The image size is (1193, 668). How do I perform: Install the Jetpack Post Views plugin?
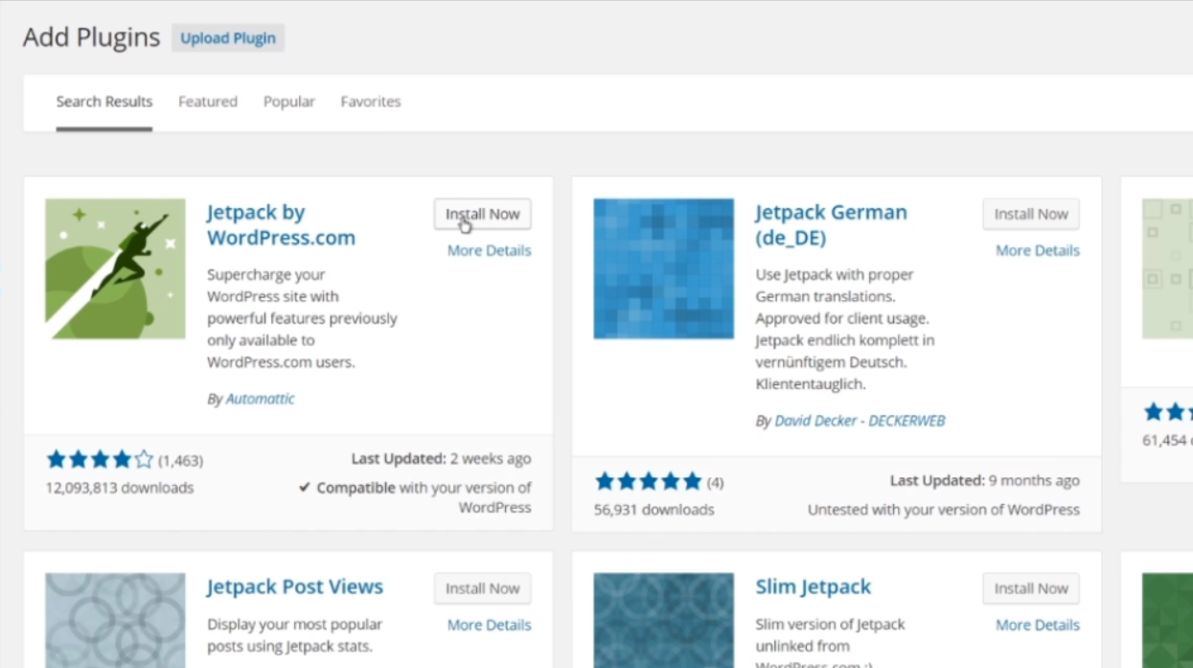[x=483, y=588]
